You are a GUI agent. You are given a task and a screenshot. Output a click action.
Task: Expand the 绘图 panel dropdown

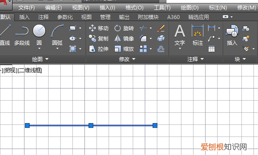click(x=47, y=59)
